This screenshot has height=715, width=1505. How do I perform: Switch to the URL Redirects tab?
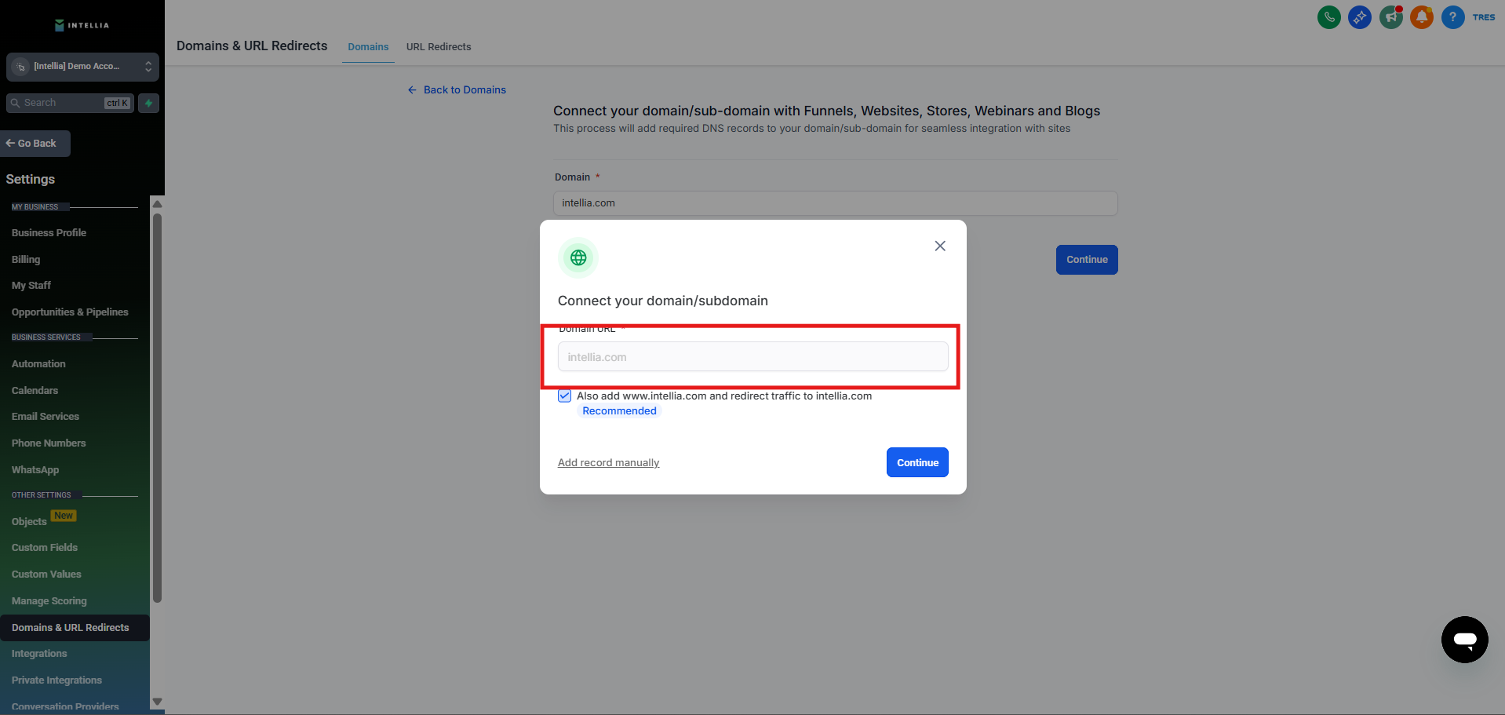click(438, 47)
